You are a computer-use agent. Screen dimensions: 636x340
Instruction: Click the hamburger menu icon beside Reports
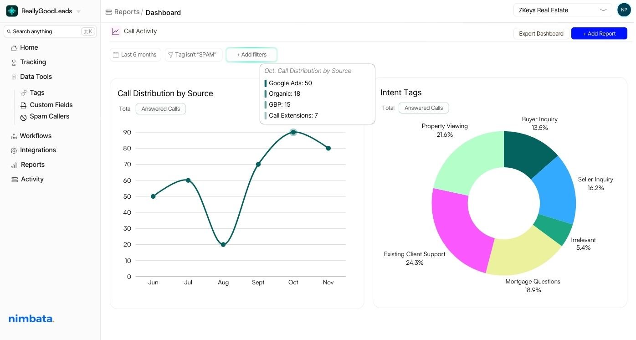108,12
